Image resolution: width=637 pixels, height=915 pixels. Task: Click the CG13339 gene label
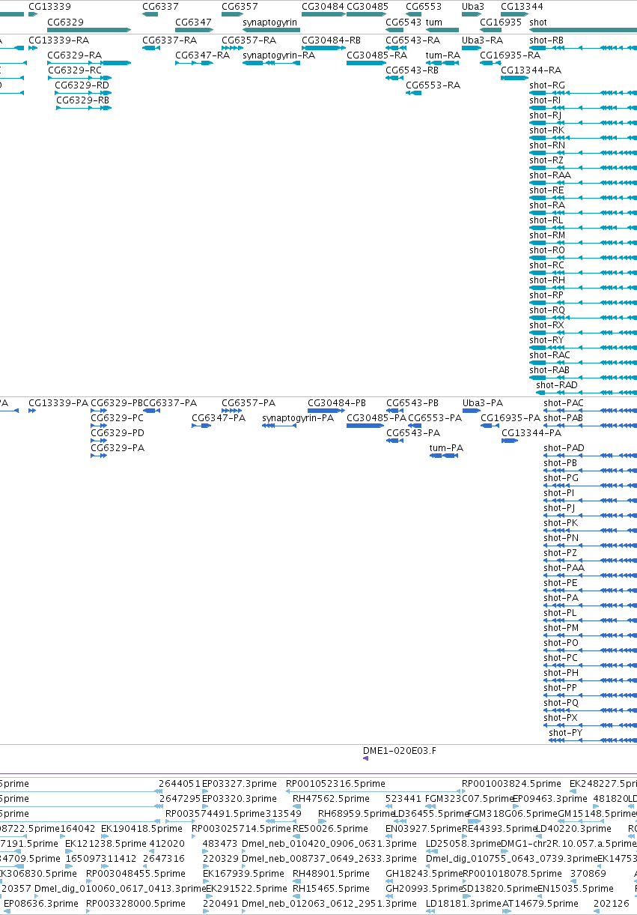(49, 7)
